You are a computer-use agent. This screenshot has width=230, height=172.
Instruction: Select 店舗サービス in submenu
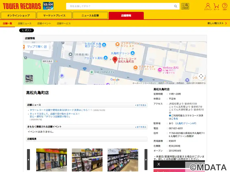pyautogui.click(x=64, y=24)
